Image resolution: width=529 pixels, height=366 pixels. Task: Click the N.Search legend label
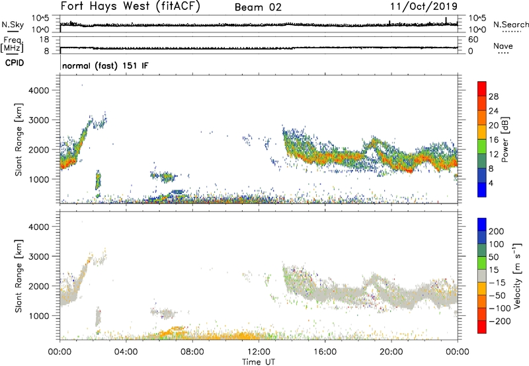coord(511,24)
